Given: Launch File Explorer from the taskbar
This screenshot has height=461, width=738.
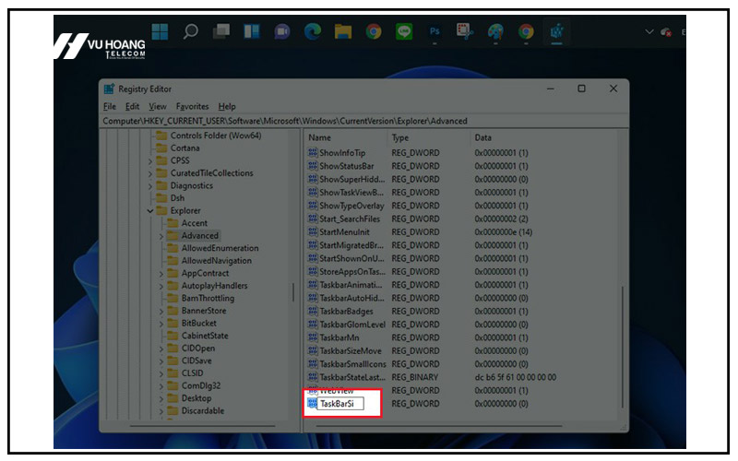Looking at the screenshot, I should coord(342,31).
